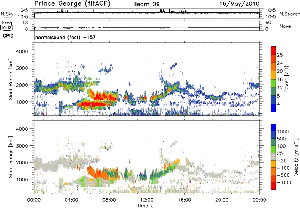Click '4000' on power plot range axis
The image size is (300, 208).
(x=22, y=51)
